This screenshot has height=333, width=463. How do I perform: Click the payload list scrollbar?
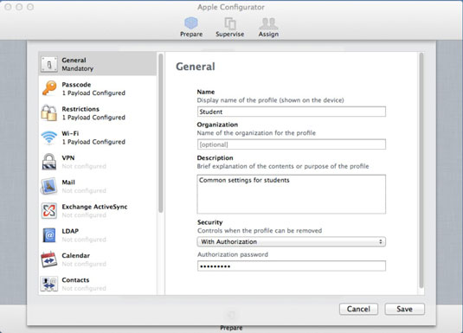161,133
